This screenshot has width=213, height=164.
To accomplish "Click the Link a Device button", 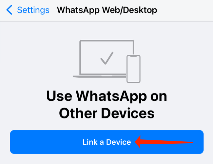I will click(x=107, y=142).
